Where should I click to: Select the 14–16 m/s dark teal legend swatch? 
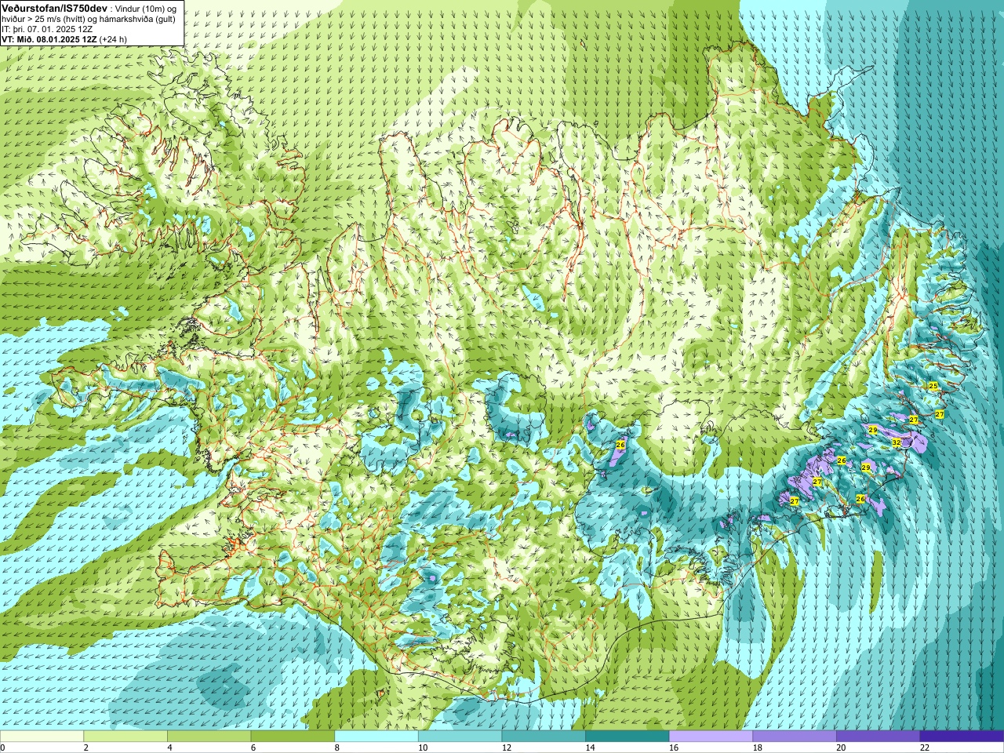coord(627,737)
